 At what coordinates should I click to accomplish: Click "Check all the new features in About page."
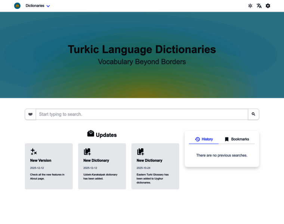coord(47,177)
